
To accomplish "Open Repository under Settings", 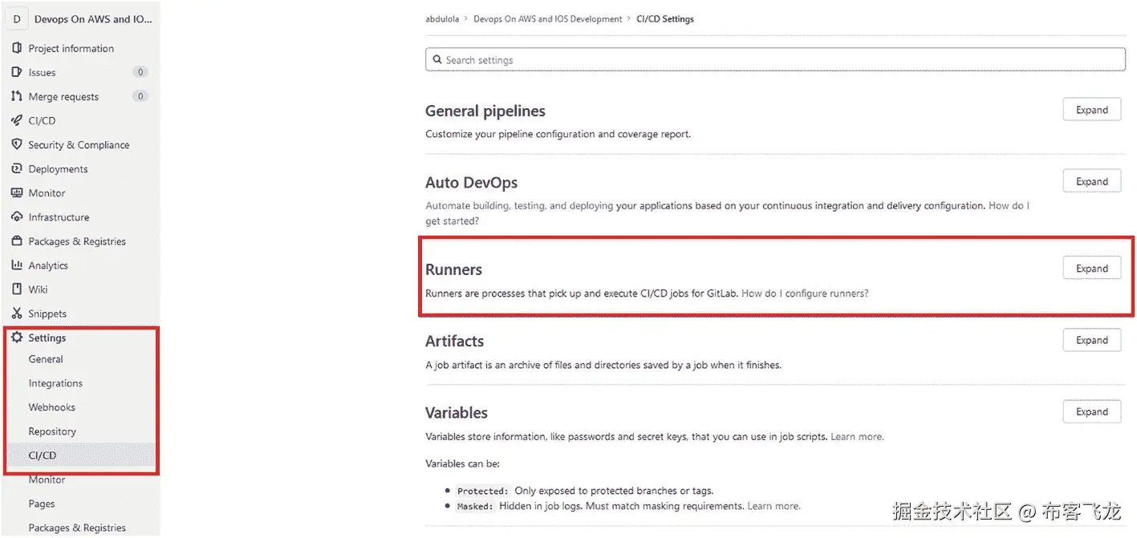I will coord(52,431).
